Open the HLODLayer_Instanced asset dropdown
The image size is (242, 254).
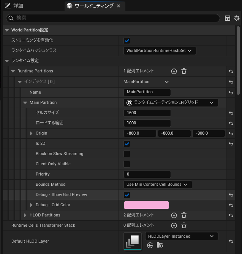[182, 236]
